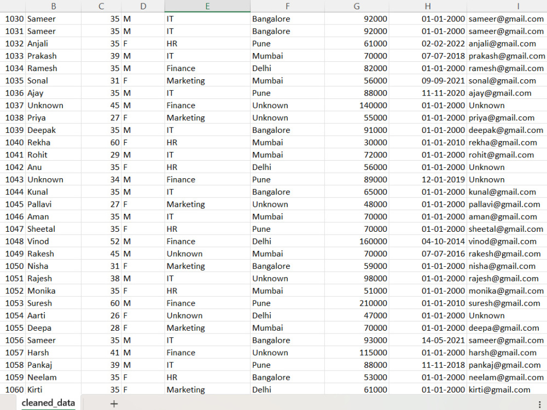Click the name cell 'Kirti'

[x=54, y=390]
